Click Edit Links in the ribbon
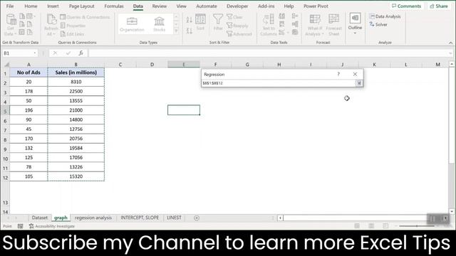 click(x=72, y=34)
